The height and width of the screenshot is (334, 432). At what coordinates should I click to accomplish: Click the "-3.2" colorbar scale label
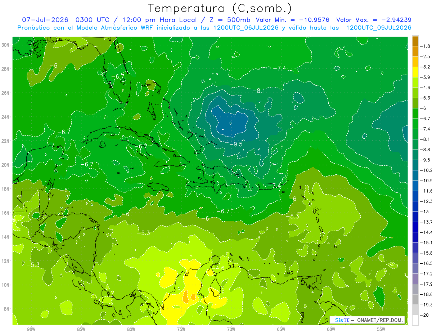click(x=426, y=67)
